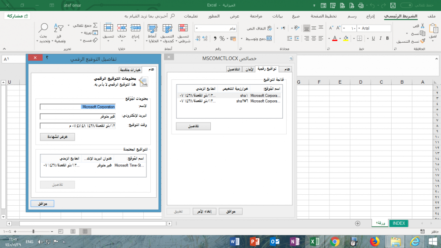
Task: Select the INDEX sheet tab
Action: [399, 223]
